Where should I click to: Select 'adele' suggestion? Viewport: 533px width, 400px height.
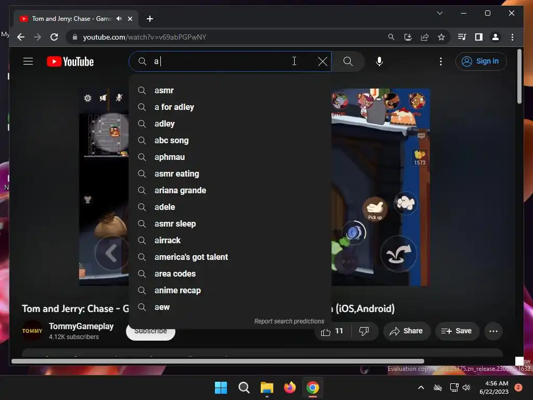(x=230, y=207)
